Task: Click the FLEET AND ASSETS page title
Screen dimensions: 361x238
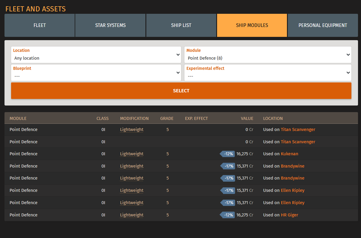Action: click(35, 9)
